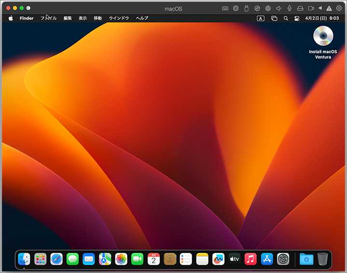Screen dimensions: 347x273
Task: Click the video camera icon in the VM toolbar
Action: coord(311,8)
